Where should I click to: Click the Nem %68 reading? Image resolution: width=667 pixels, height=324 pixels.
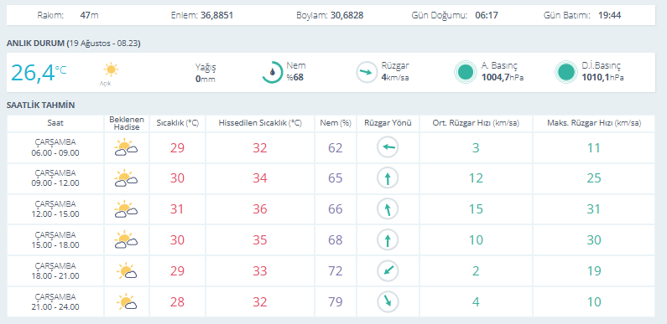click(x=295, y=72)
